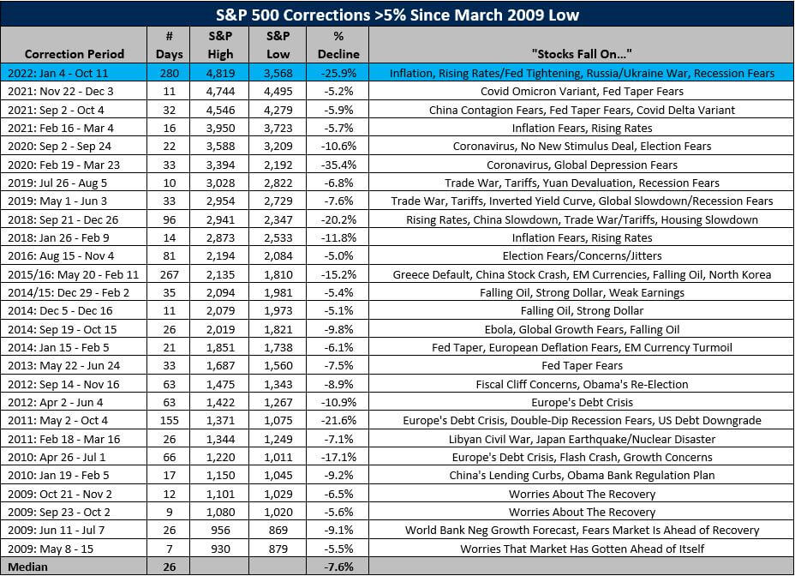Click the 96 days cell
795x576 pixels.
click(x=169, y=219)
